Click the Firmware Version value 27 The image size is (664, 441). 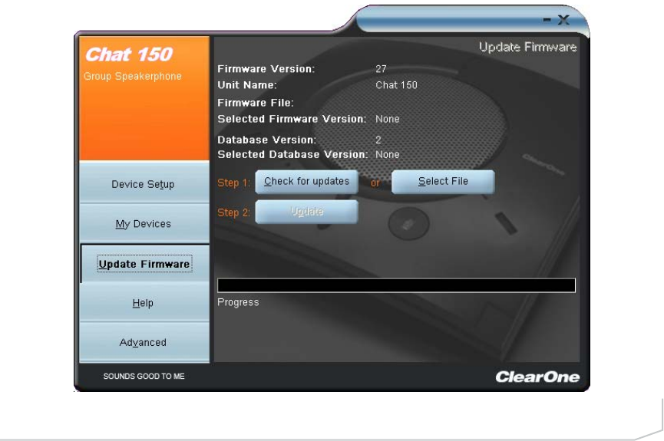tap(381, 69)
